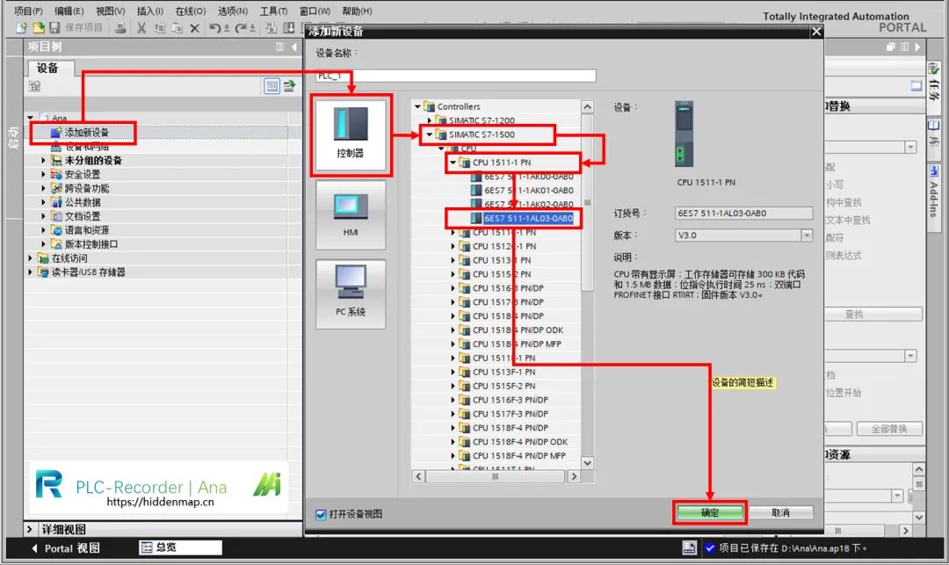Screen dimensions: 949x565
Task: Open the 工具(T) menu
Action: [273, 11]
